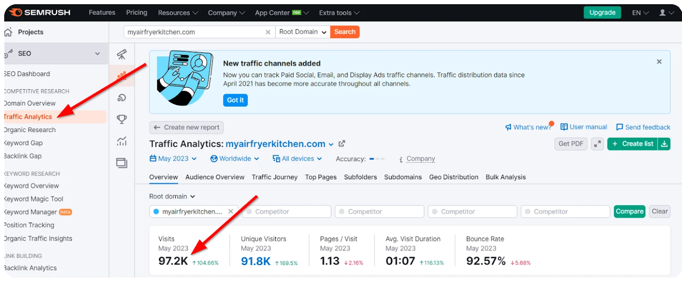This screenshot has height=282, width=682.
Task: Open Backlink Gap in sidebar
Action: click(x=23, y=156)
